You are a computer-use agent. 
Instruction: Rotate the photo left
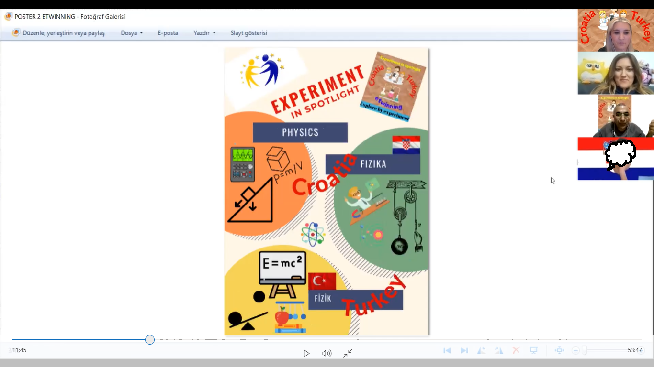click(481, 351)
